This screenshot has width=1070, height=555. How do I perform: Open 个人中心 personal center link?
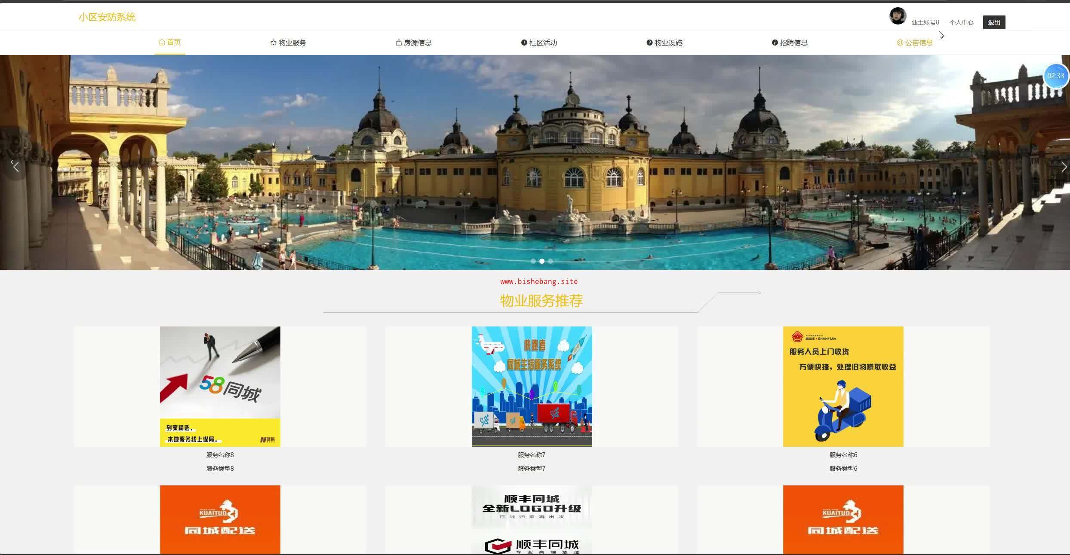(961, 22)
